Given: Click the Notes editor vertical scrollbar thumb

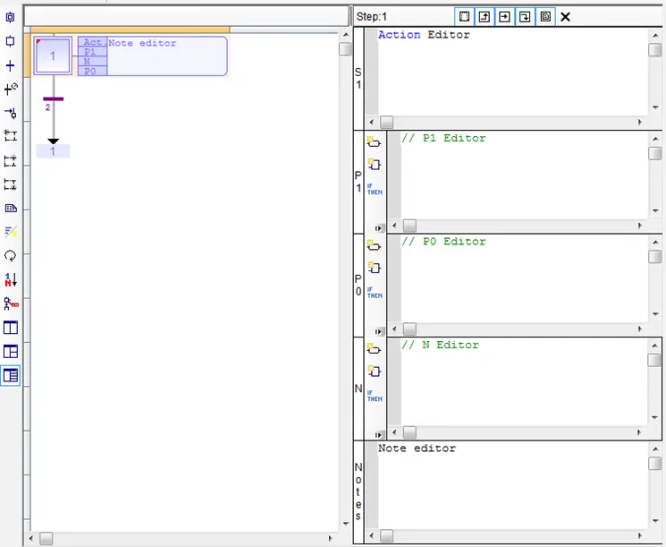Looking at the screenshot, I should click(655, 463).
